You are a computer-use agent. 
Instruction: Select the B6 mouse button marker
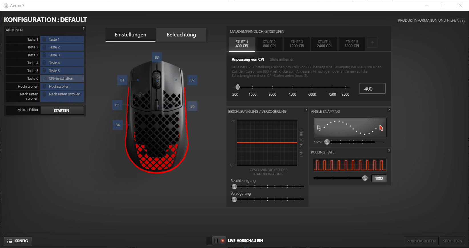(193, 106)
